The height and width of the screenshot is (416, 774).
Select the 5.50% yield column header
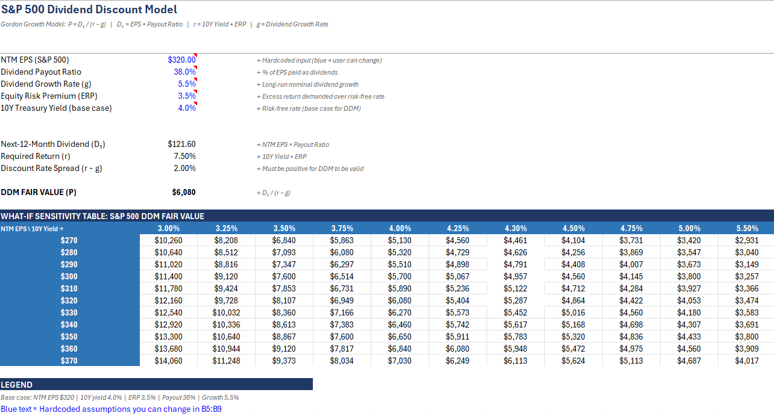point(747,228)
